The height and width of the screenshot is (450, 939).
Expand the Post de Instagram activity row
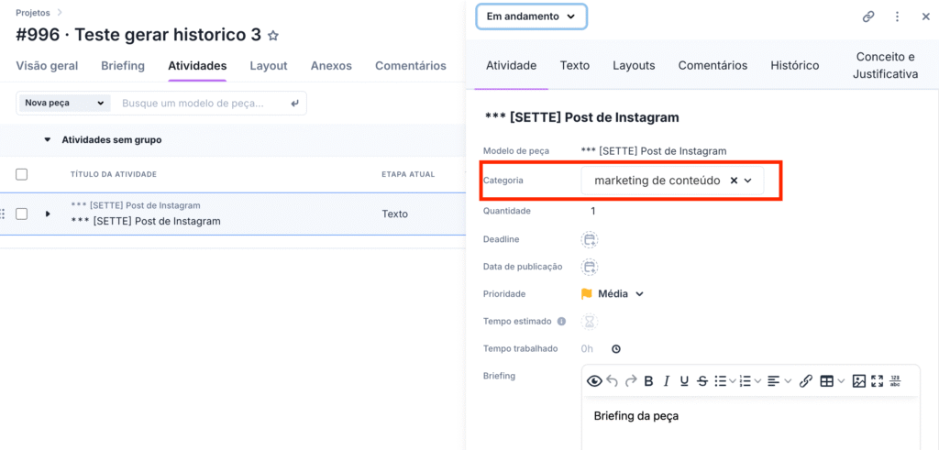coord(48,214)
